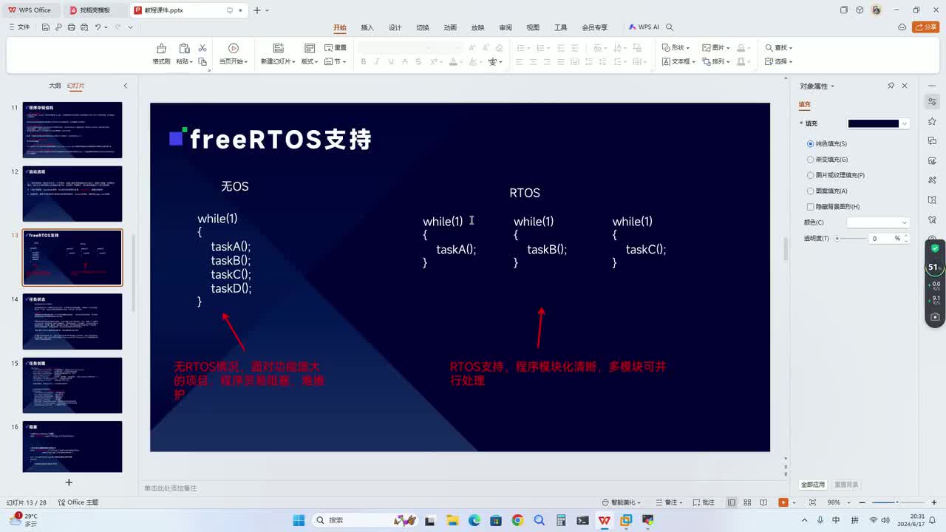
Task: Click the star icon in right sidebar
Action: coord(932,121)
